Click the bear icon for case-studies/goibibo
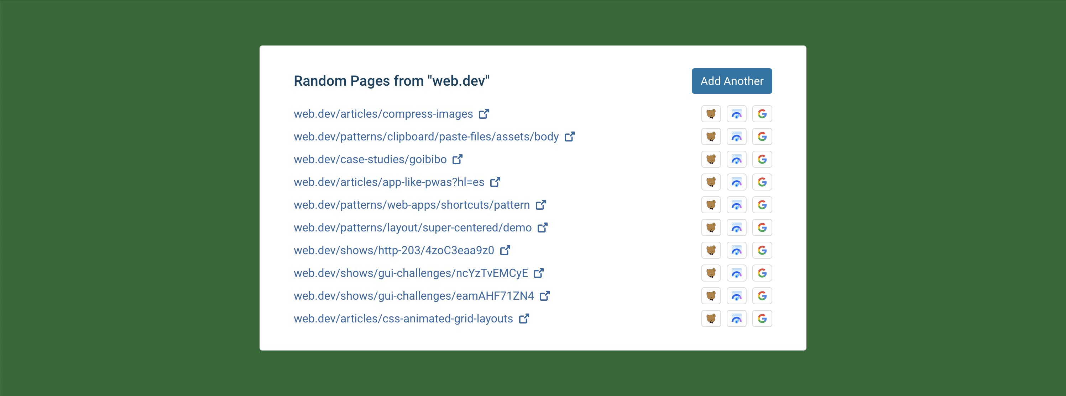The image size is (1066, 396). pos(711,159)
